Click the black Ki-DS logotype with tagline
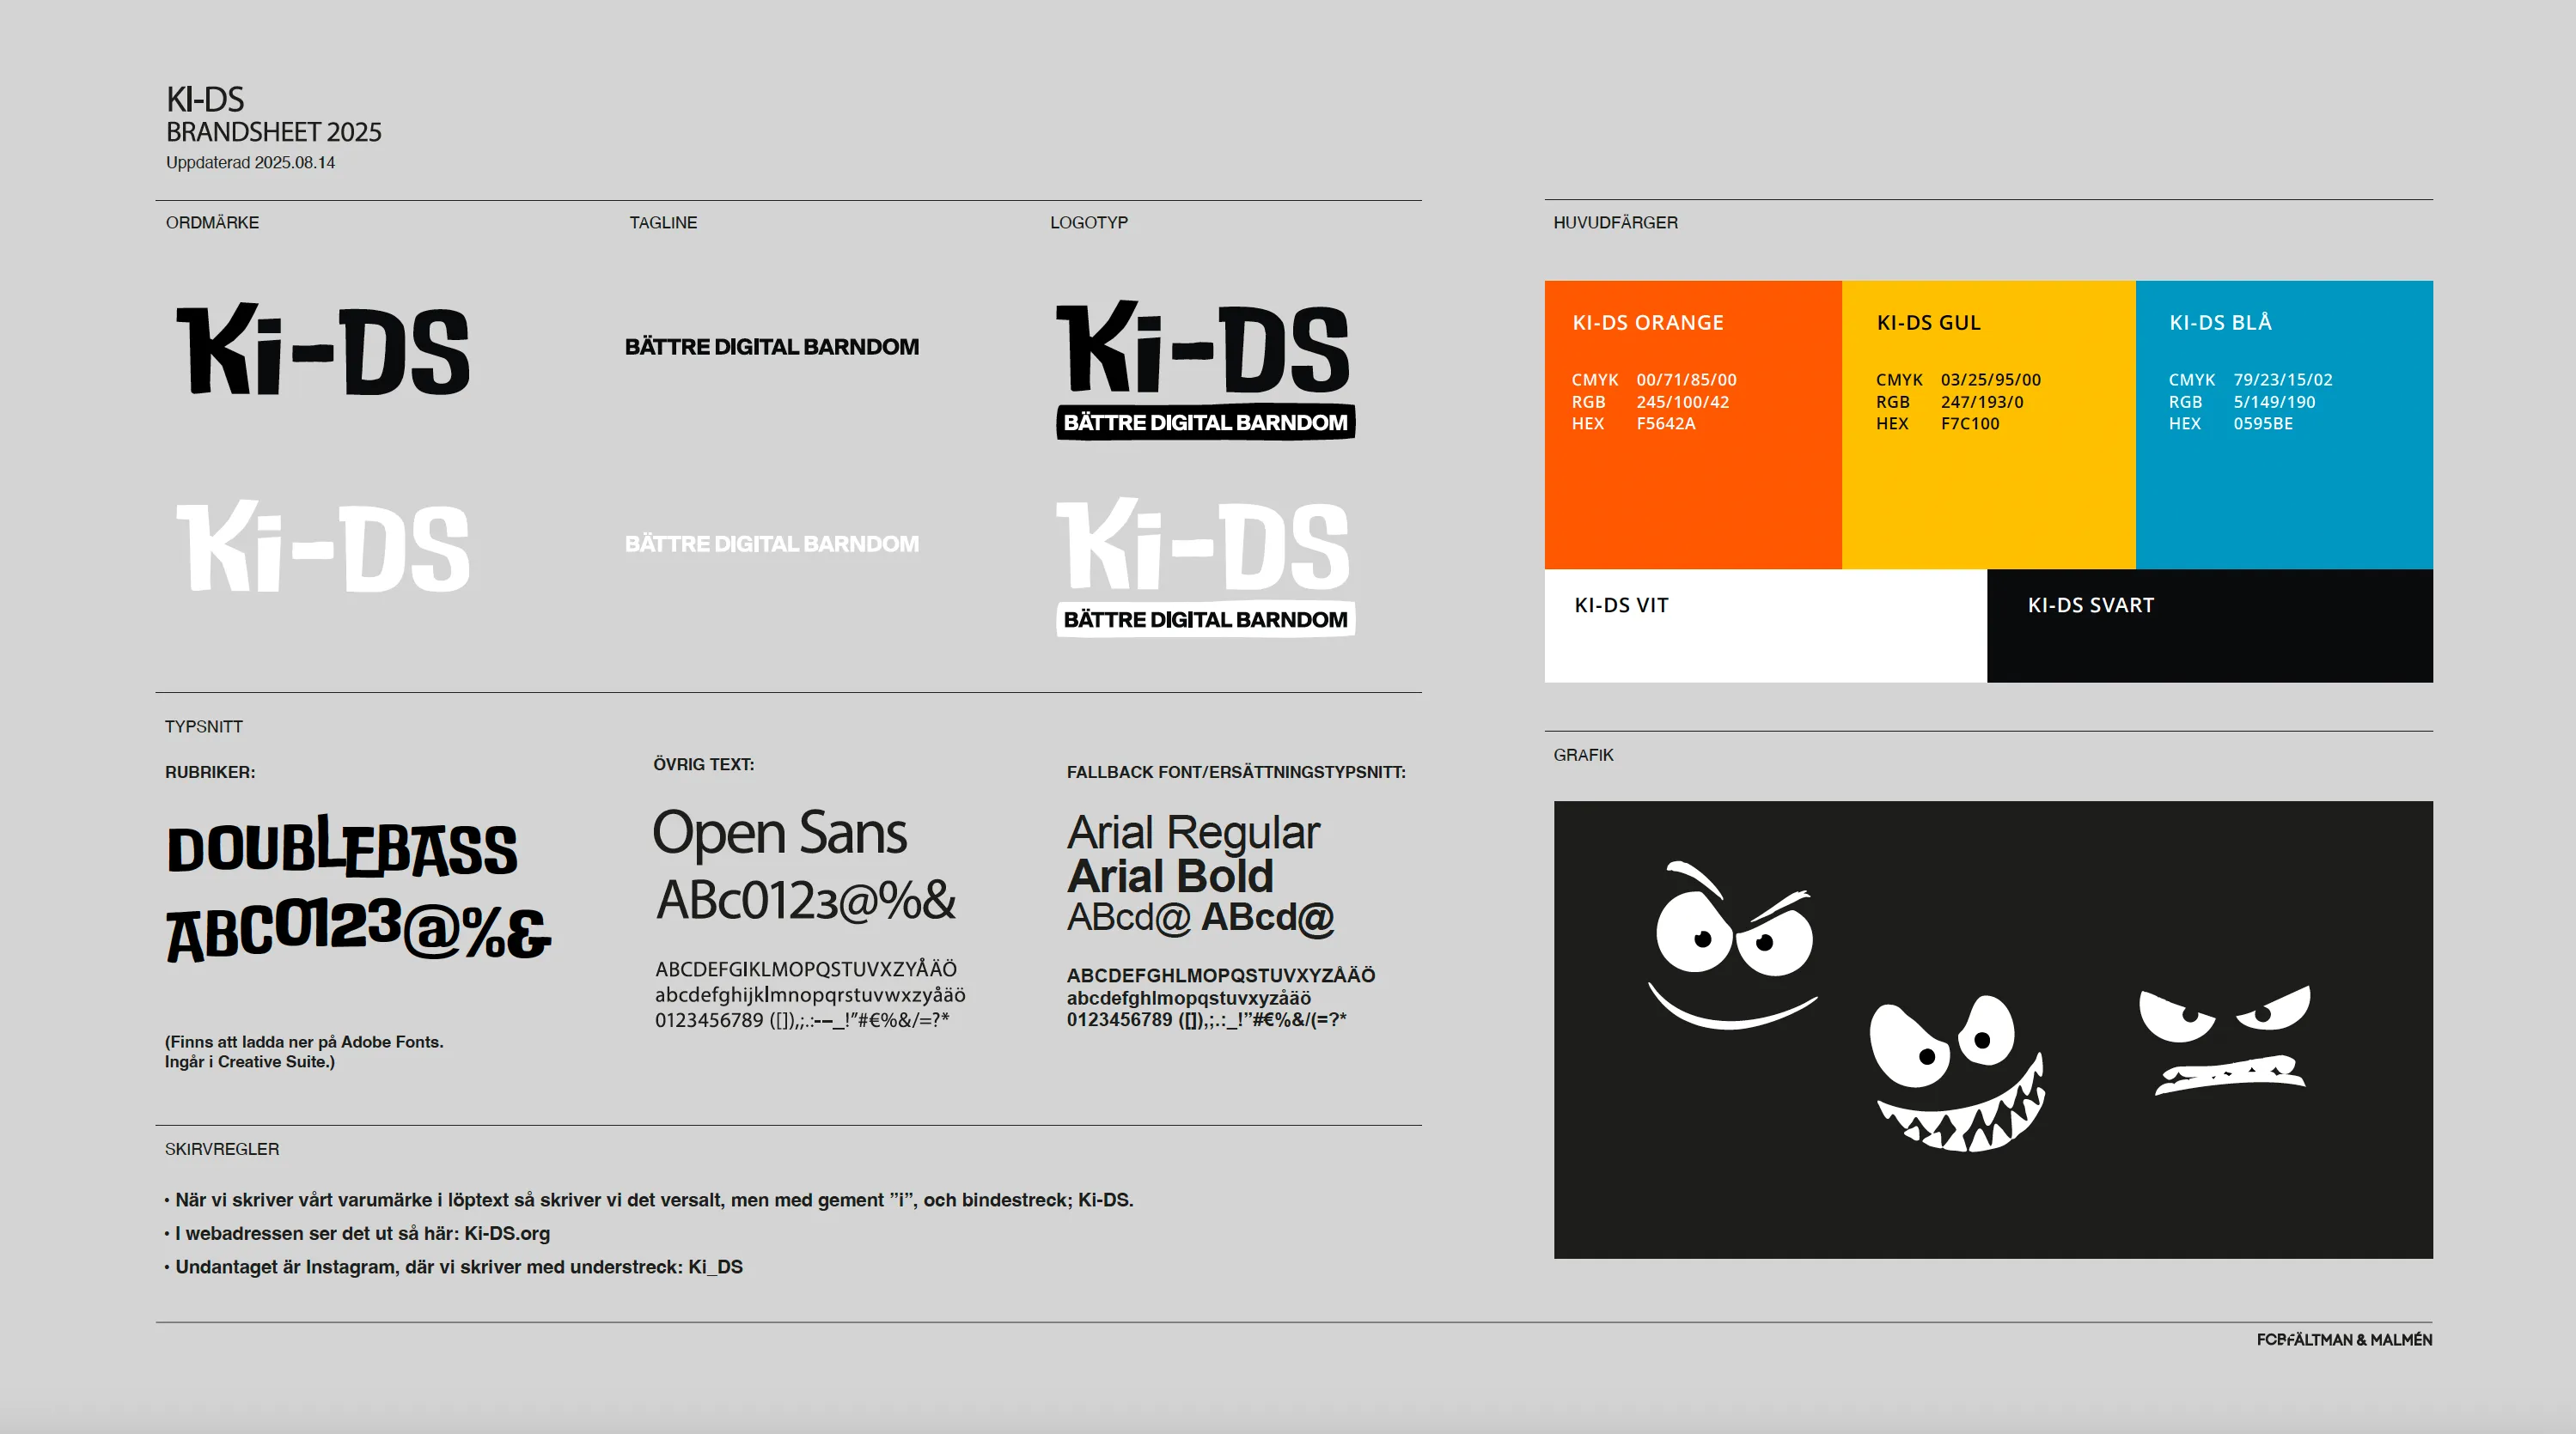This screenshot has width=2576, height=1434. point(1205,370)
